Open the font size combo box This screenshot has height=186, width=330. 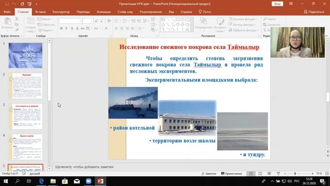88,21
